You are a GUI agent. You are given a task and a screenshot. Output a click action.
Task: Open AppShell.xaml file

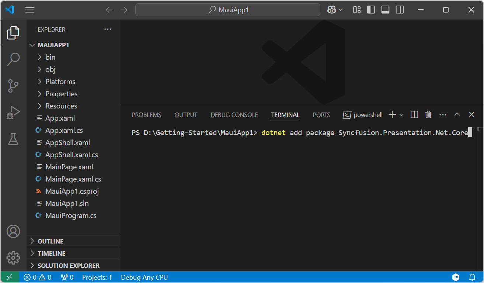(74, 142)
